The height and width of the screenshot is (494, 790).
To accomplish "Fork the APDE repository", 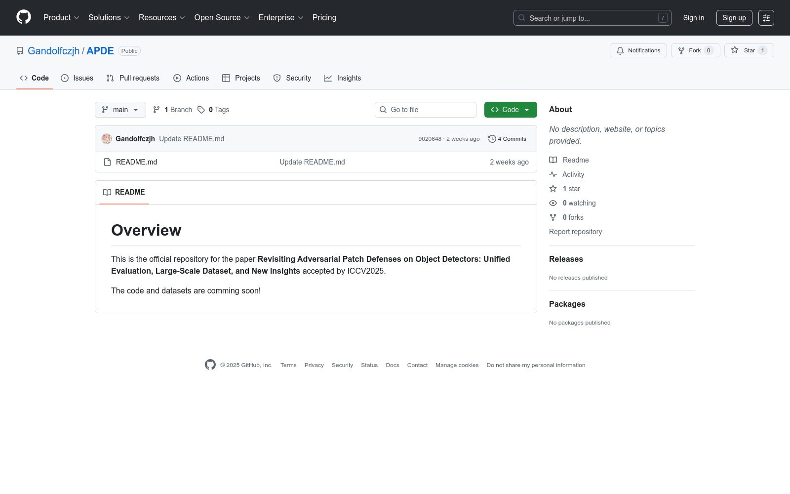I will pyautogui.click(x=696, y=50).
